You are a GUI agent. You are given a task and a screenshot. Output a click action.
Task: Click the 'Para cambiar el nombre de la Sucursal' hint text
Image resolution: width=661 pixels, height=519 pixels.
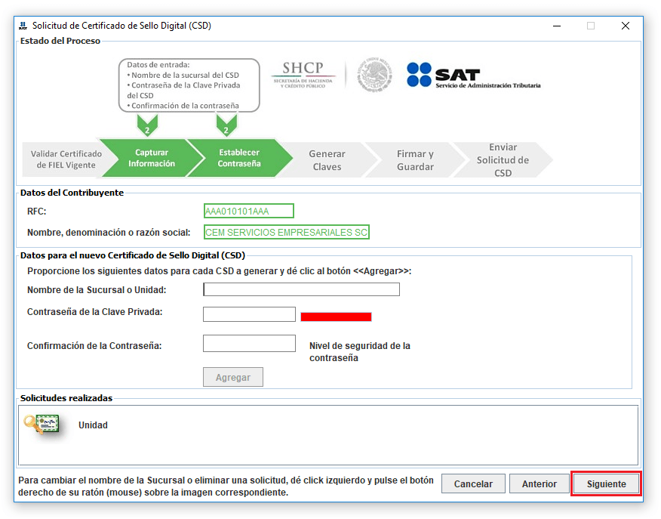click(x=226, y=486)
